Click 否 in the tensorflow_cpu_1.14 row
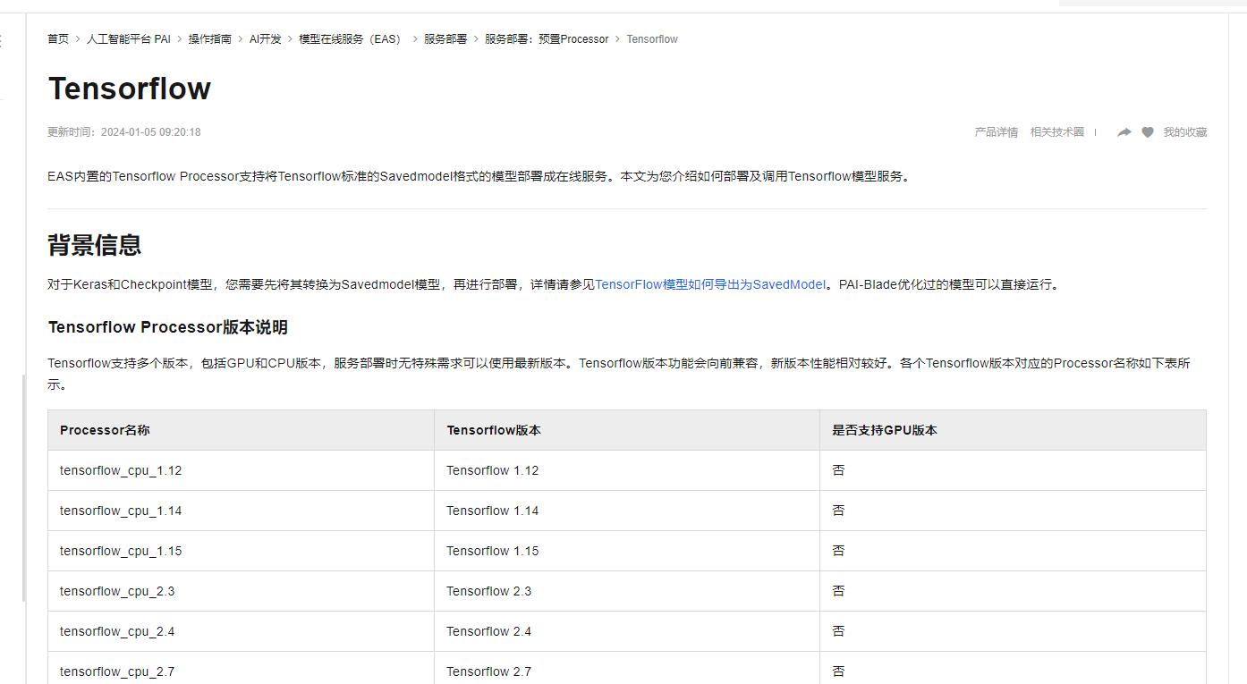The width and height of the screenshot is (1247, 684). 838,511
